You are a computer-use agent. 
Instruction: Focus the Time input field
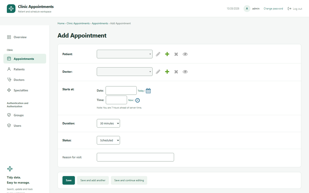116,100
